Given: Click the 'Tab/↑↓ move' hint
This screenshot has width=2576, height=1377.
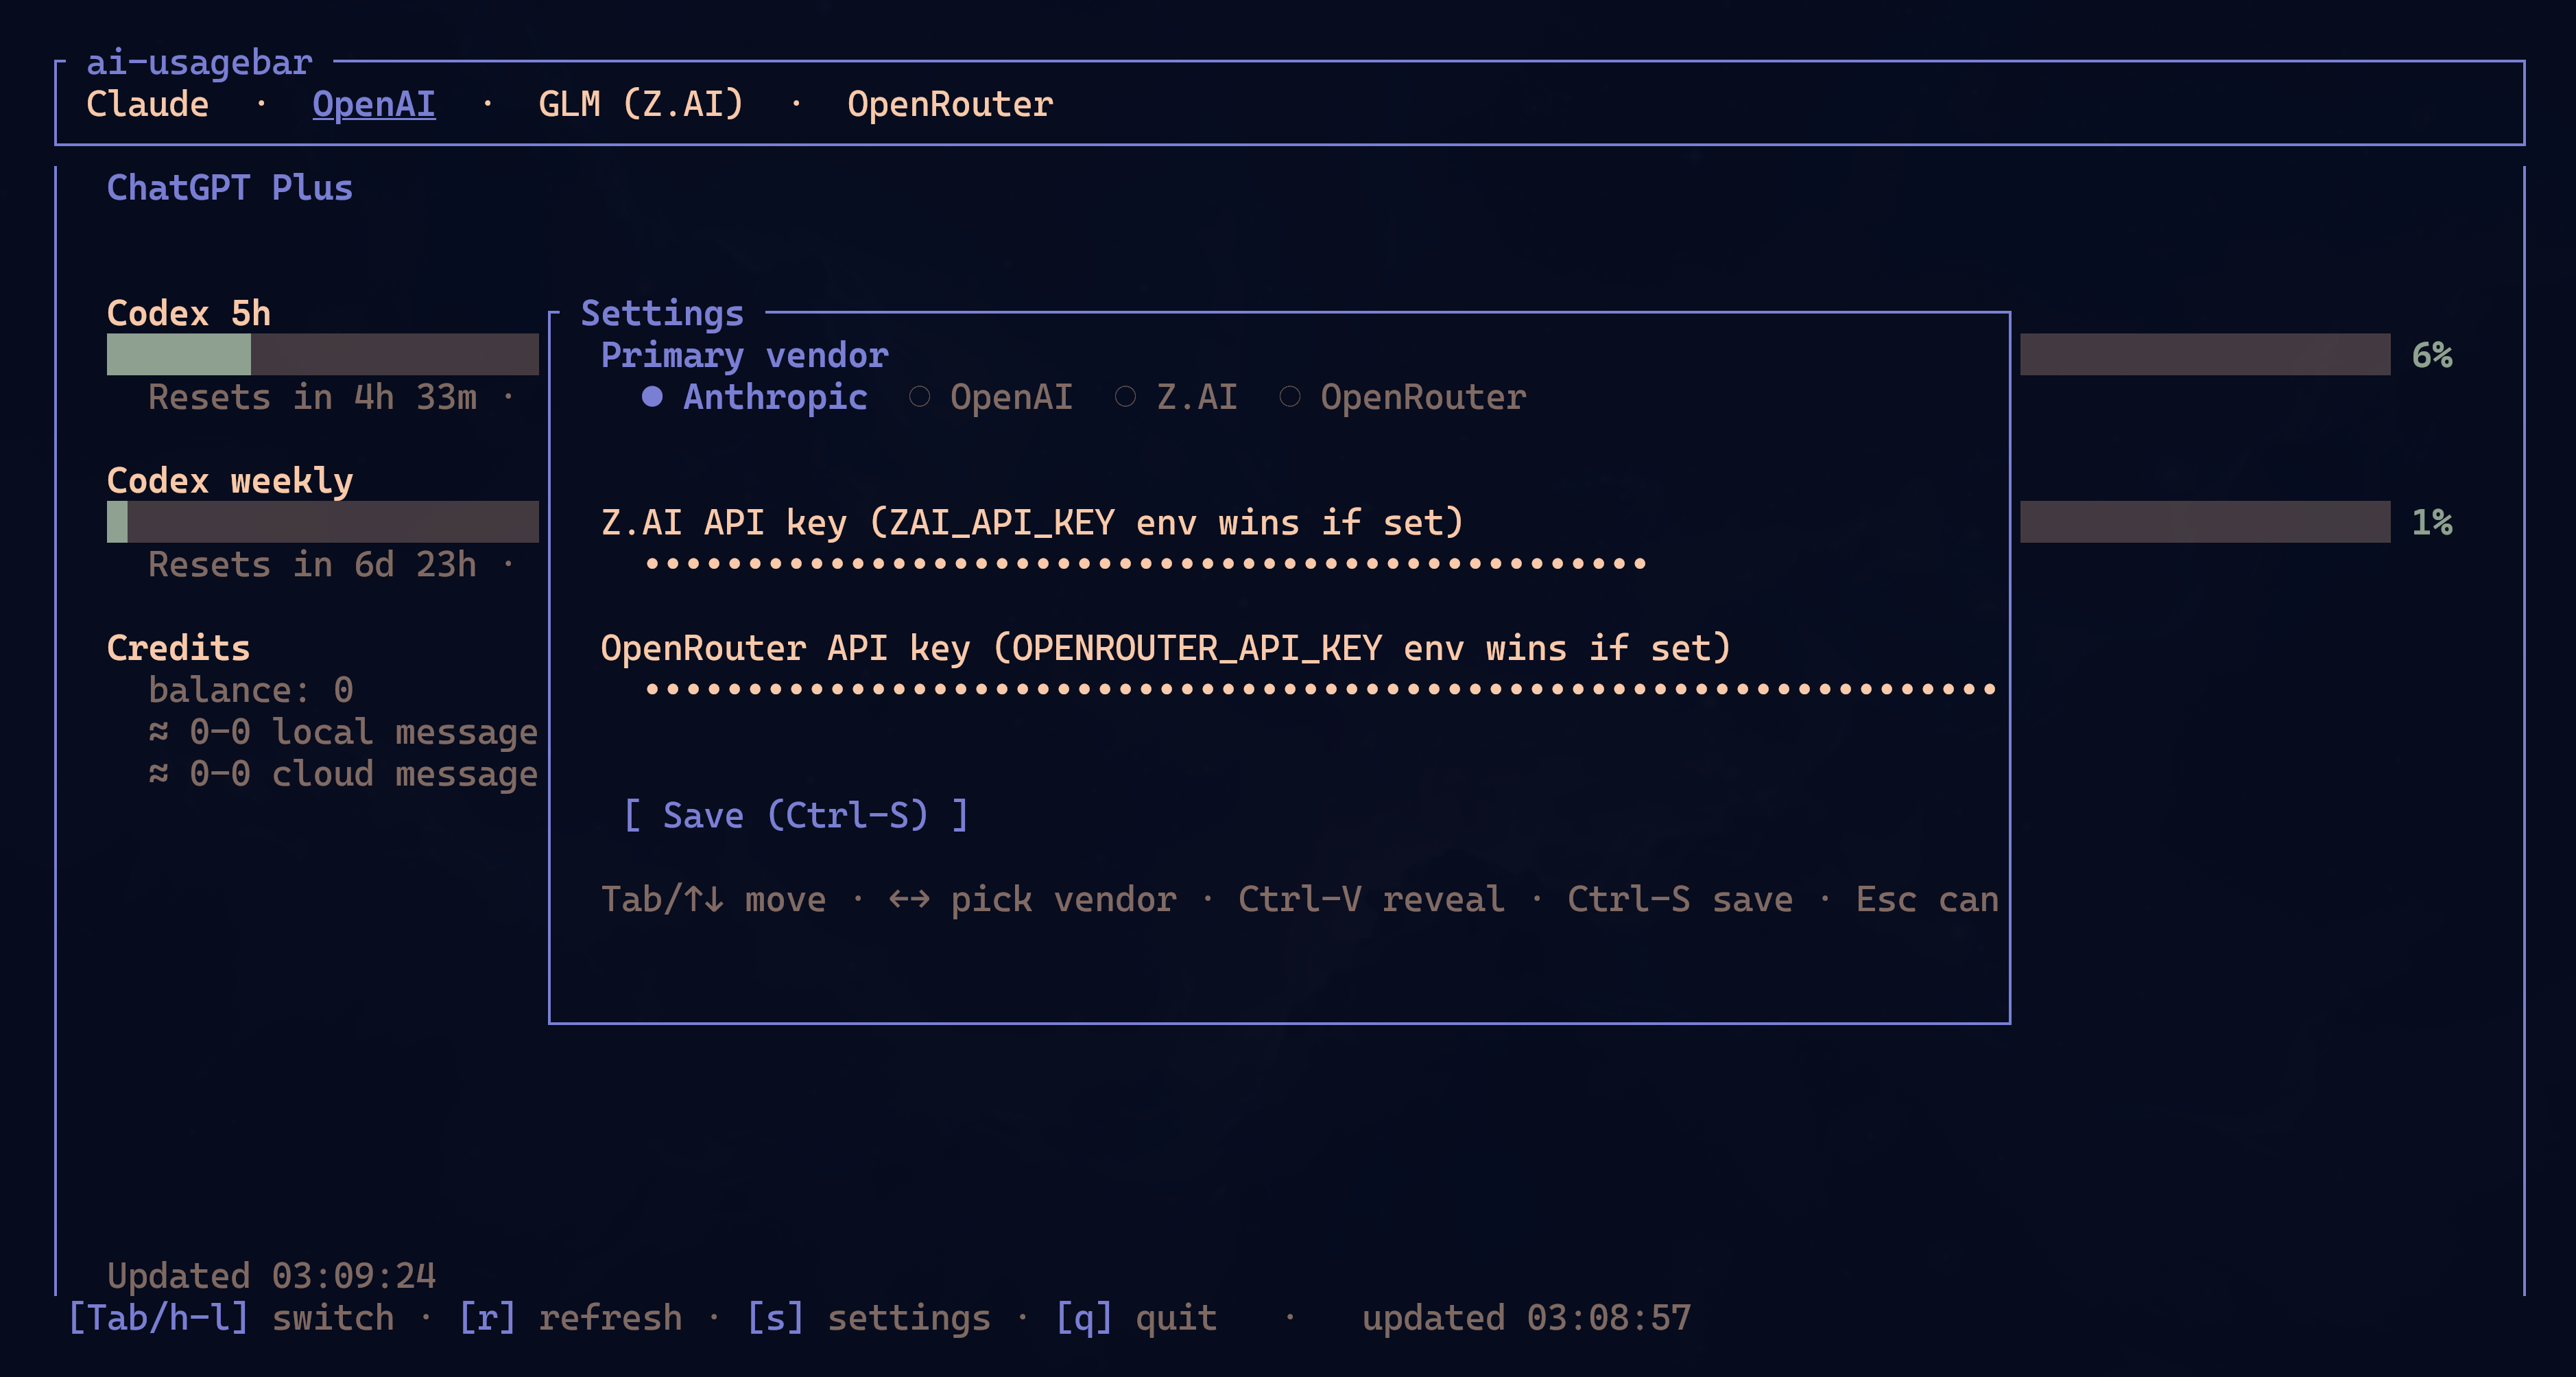Looking at the screenshot, I should (714, 899).
